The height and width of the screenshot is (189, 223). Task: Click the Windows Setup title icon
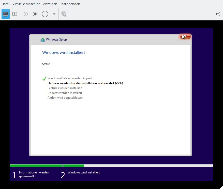[43, 40]
